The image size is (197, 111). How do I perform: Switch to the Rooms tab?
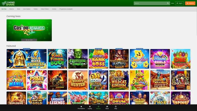coord(12,9)
